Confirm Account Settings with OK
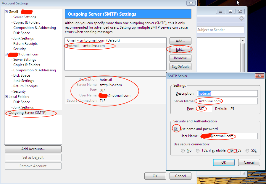Screen dimensions: 266x184 pos(155,176)
